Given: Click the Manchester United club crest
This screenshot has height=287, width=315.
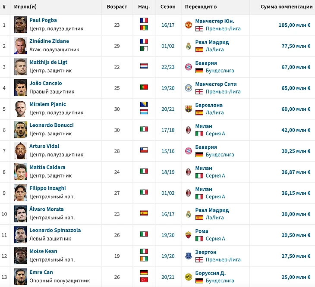Looking at the screenshot, I should [x=188, y=25].
